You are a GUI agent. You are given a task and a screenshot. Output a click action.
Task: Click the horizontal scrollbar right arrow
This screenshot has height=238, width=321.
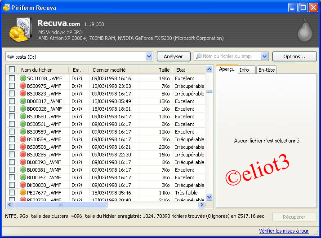coord(202,204)
